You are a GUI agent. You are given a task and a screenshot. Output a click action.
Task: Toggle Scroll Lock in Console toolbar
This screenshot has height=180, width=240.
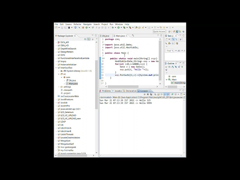point(159,94)
